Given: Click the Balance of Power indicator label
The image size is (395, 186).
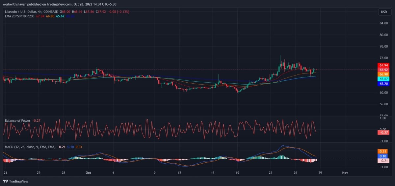Looking at the screenshot, I should click(x=17, y=121).
